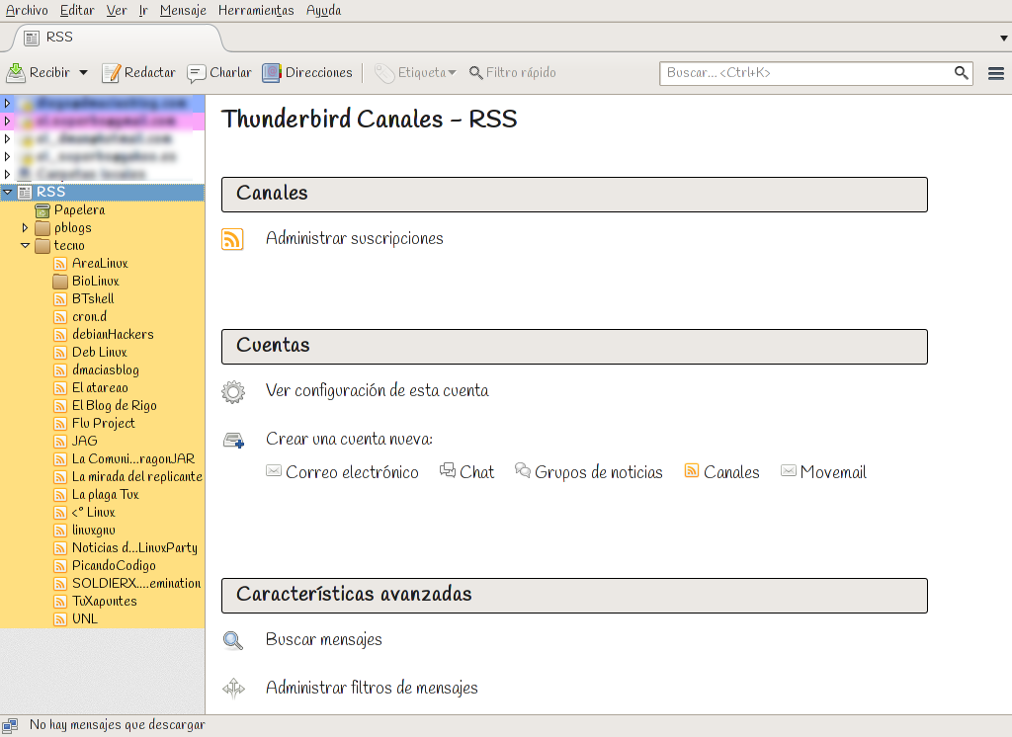Click the cron.d feed icon

click(x=60, y=317)
